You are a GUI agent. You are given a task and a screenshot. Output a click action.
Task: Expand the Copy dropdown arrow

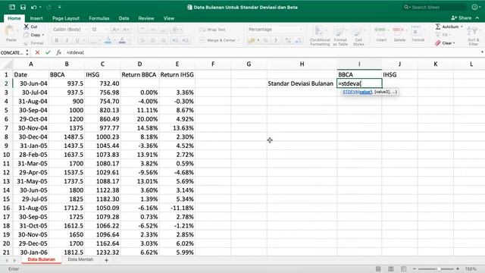tap(43, 35)
